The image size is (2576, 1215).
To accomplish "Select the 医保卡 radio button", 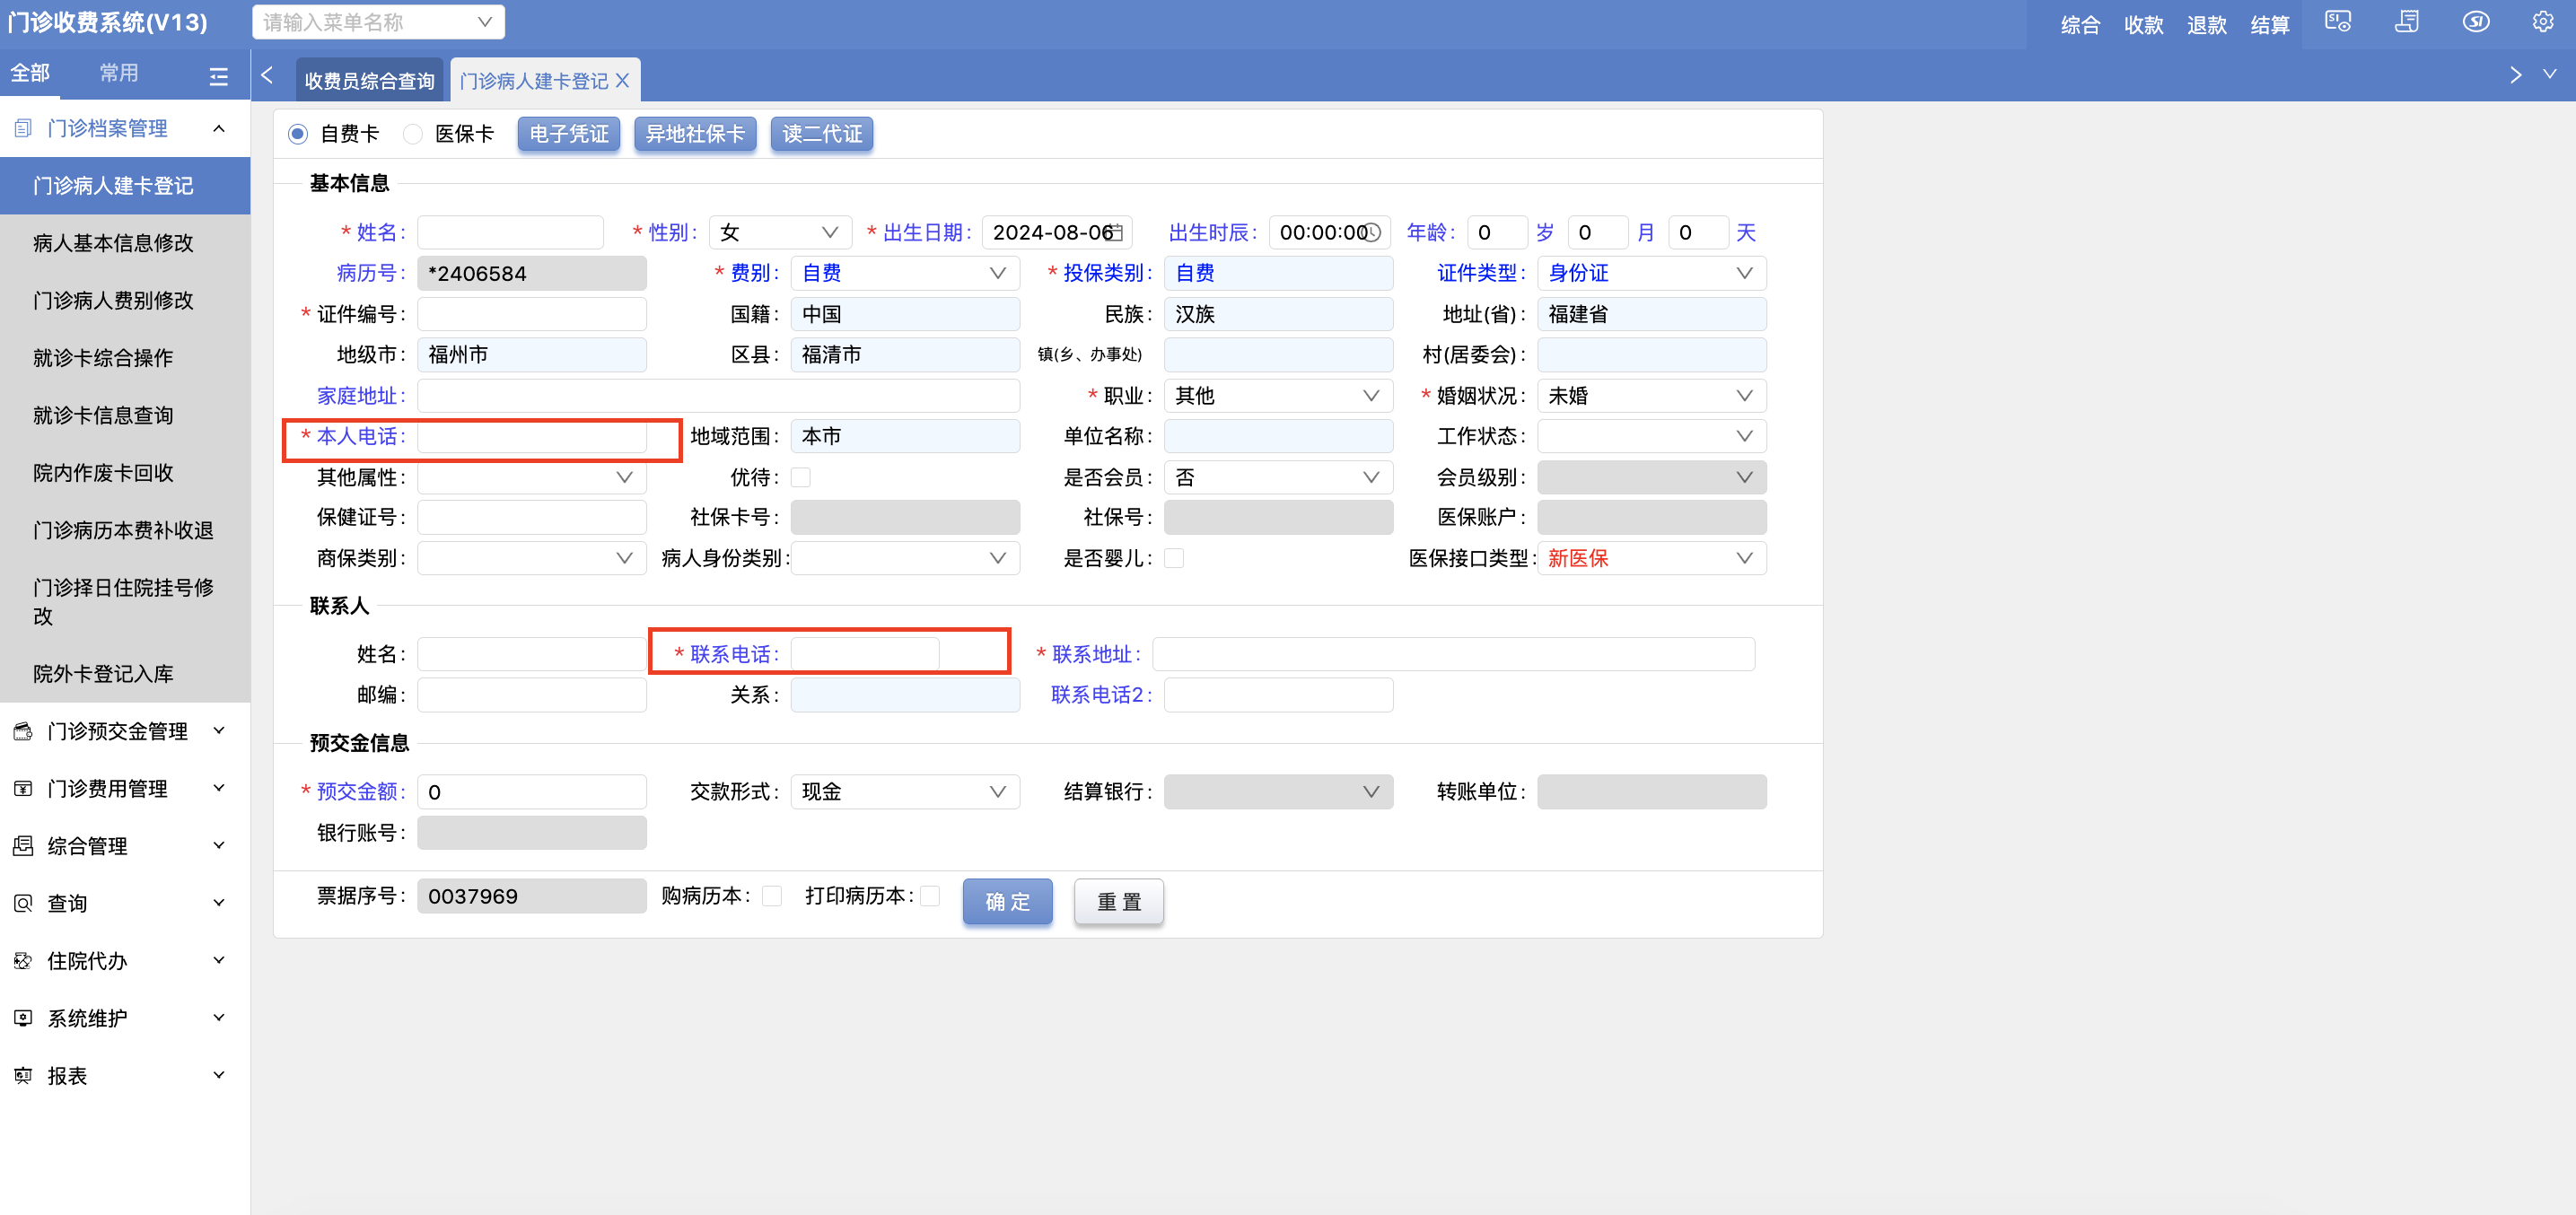I will (413, 134).
